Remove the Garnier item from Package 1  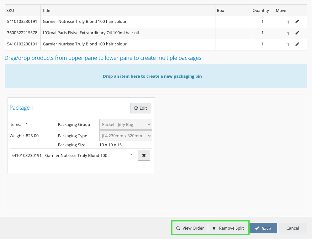point(144,155)
